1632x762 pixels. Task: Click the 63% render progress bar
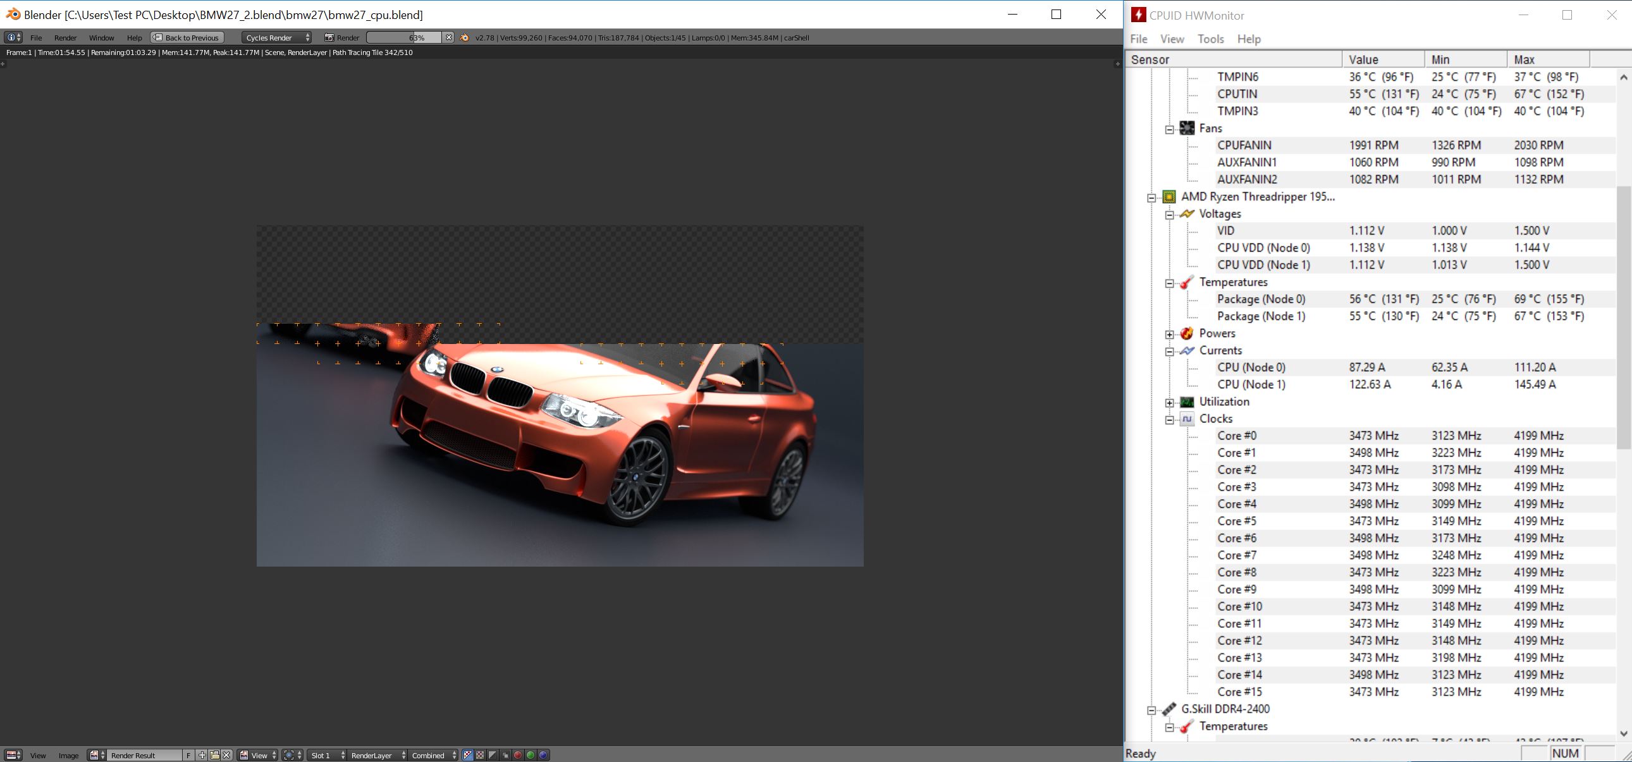pyautogui.click(x=403, y=37)
